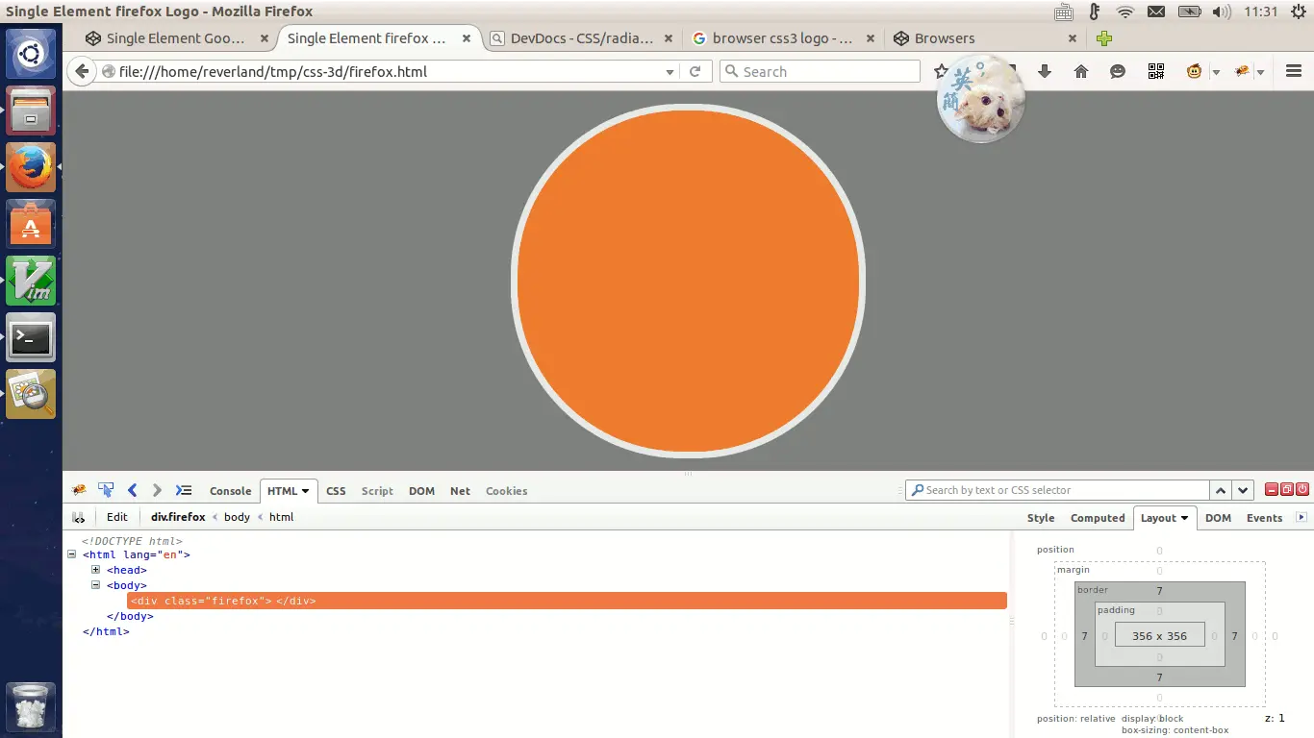Collapse the html lang="en" node
Image resolution: width=1314 pixels, height=738 pixels.
tap(72, 554)
